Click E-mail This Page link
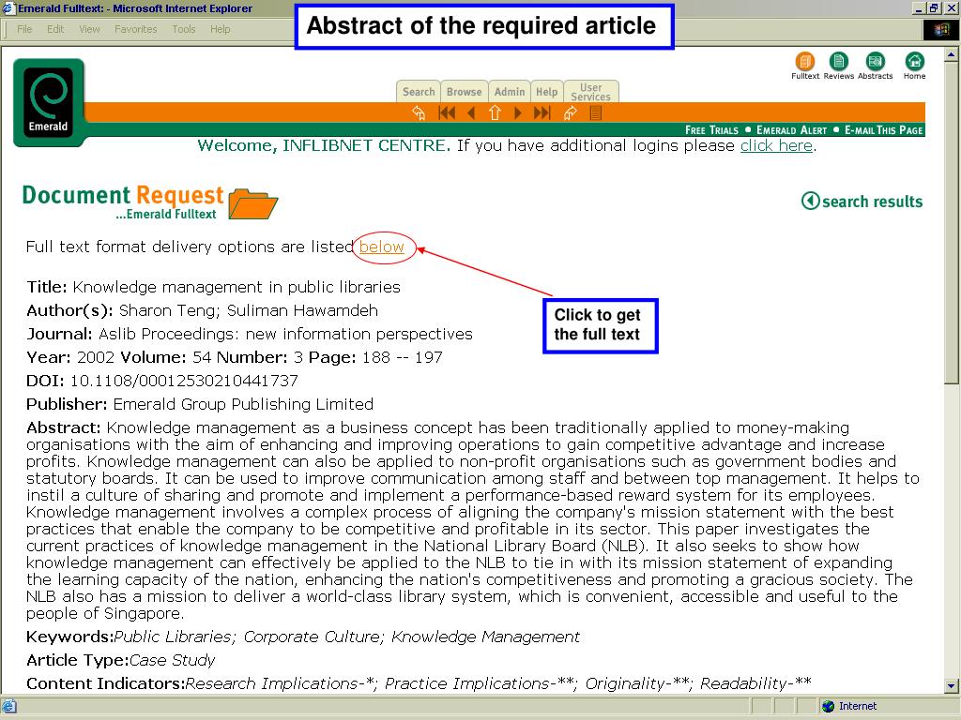Screen dimensions: 961x720 884,129
